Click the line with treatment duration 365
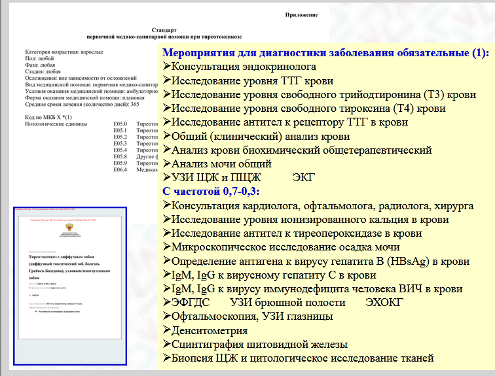 click(x=82, y=105)
